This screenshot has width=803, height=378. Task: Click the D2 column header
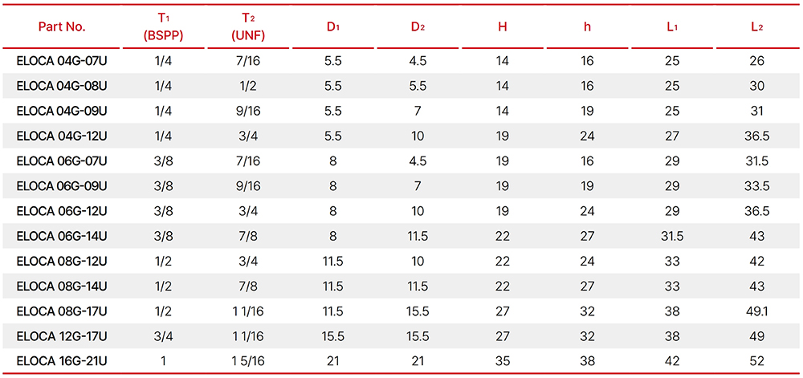(x=418, y=26)
